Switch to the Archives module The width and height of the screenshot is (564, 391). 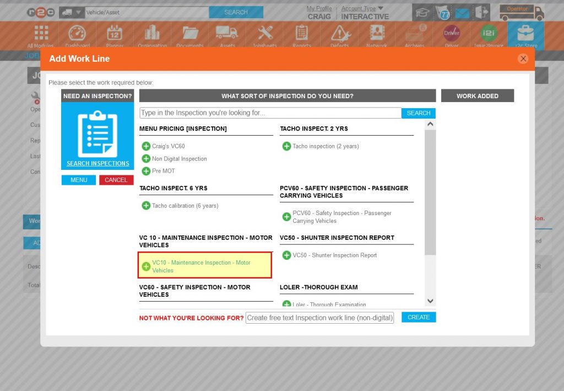click(x=414, y=34)
